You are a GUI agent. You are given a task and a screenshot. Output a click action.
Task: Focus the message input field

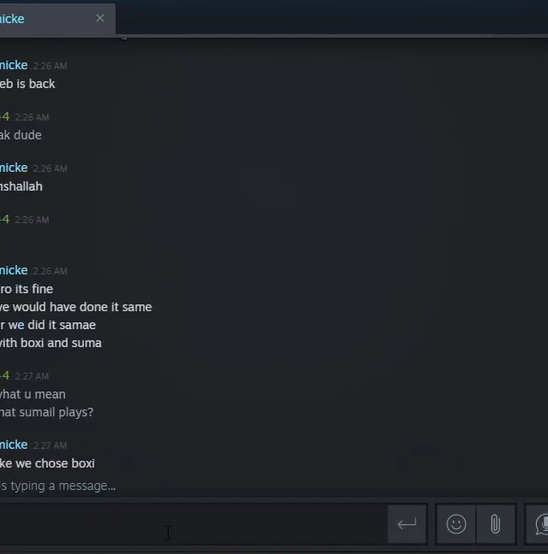[x=193, y=524]
